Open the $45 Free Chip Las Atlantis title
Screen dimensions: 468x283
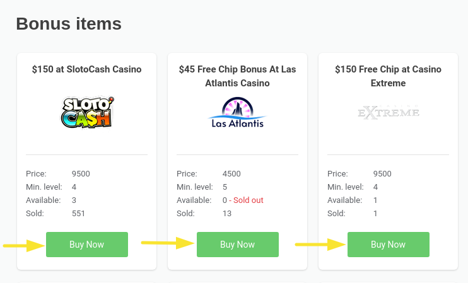(237, 76)
